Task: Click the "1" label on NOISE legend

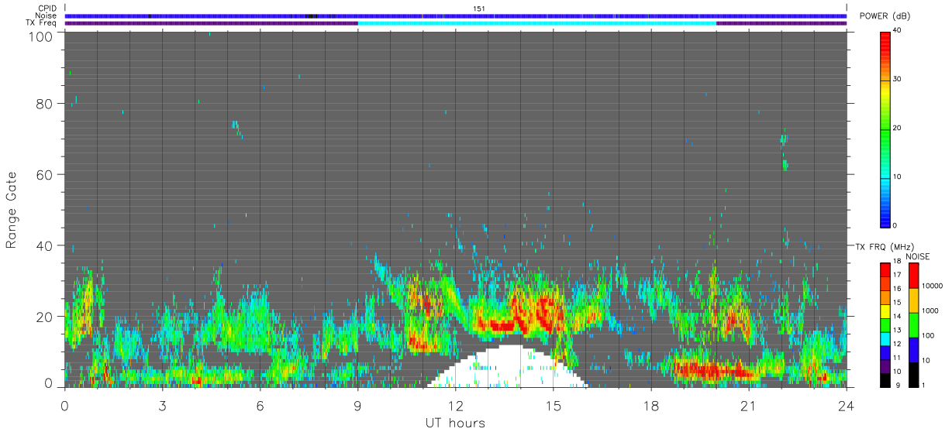Action: tap(923, 385)
